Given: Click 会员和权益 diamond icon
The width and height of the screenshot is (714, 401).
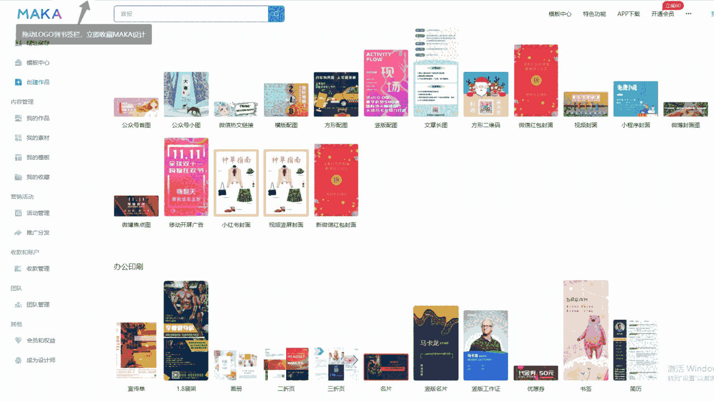Looking at the screenshot, I should [18, 340].
